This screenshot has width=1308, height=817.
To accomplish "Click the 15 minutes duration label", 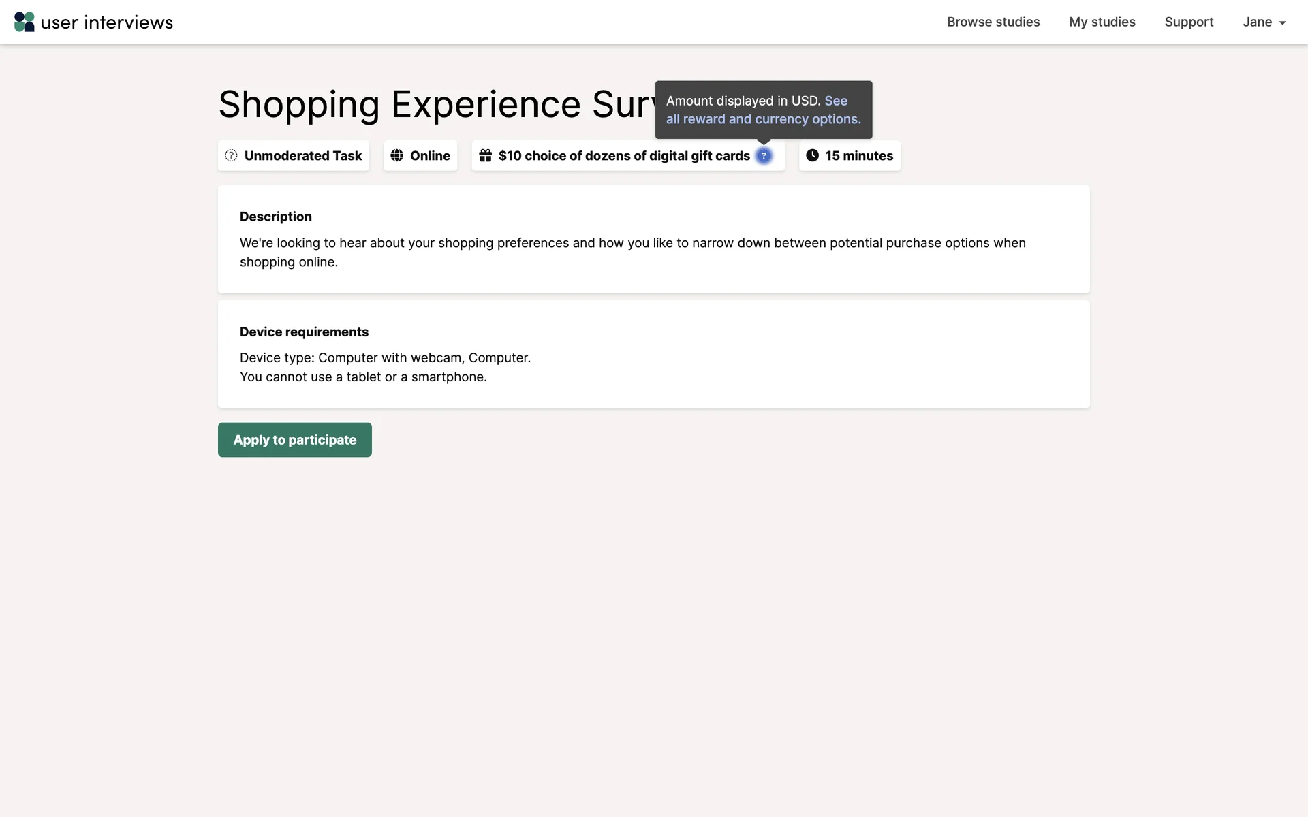I will [x=859, y=156].
